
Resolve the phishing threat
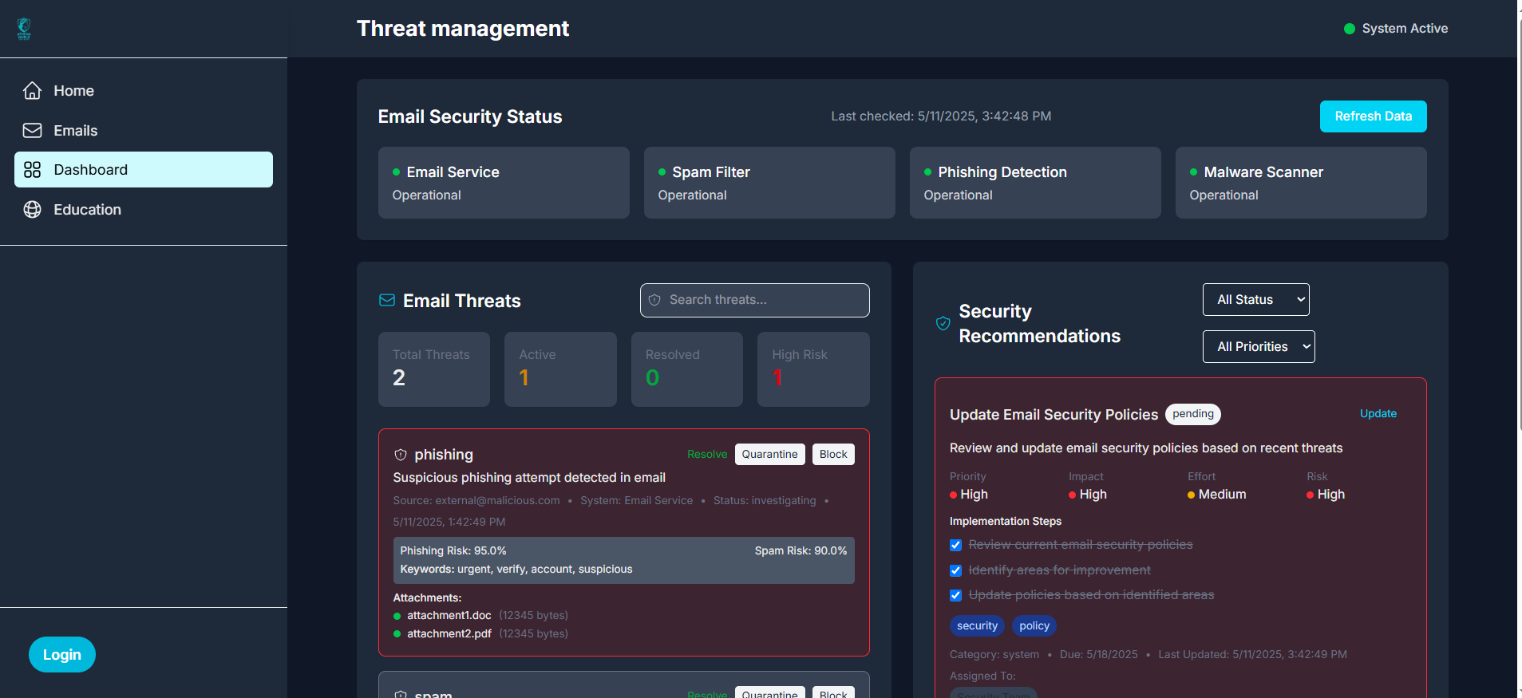click(x=707, y=454)
